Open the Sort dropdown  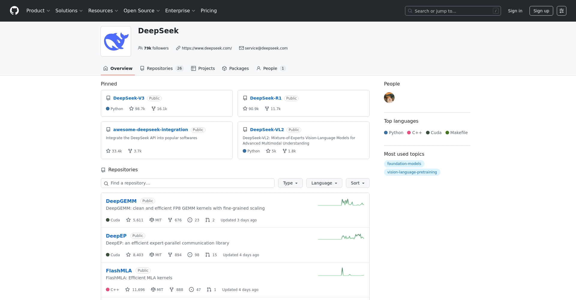click(x=358, y=183)
